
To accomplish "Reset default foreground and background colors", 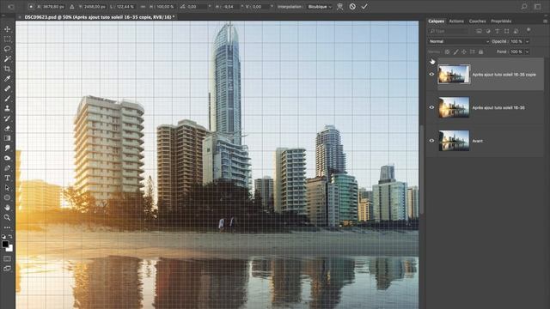I will point(3,237).
